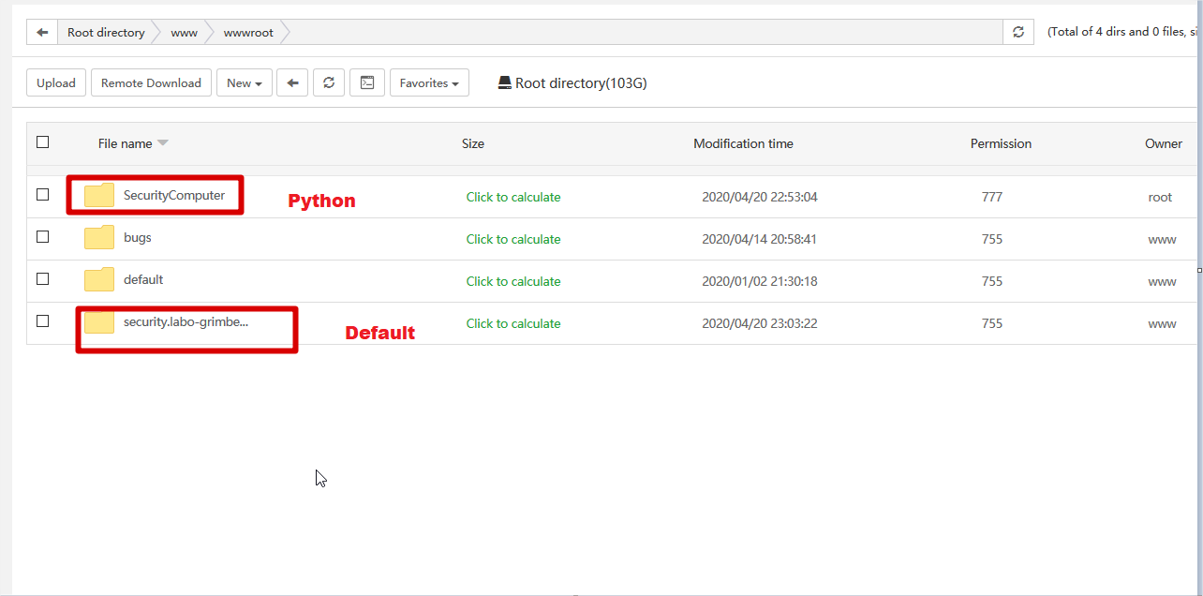Navigate to www breadcrumb
Image resolution: width=1203 pixels, height=596 pixels.
click(184, 33)
